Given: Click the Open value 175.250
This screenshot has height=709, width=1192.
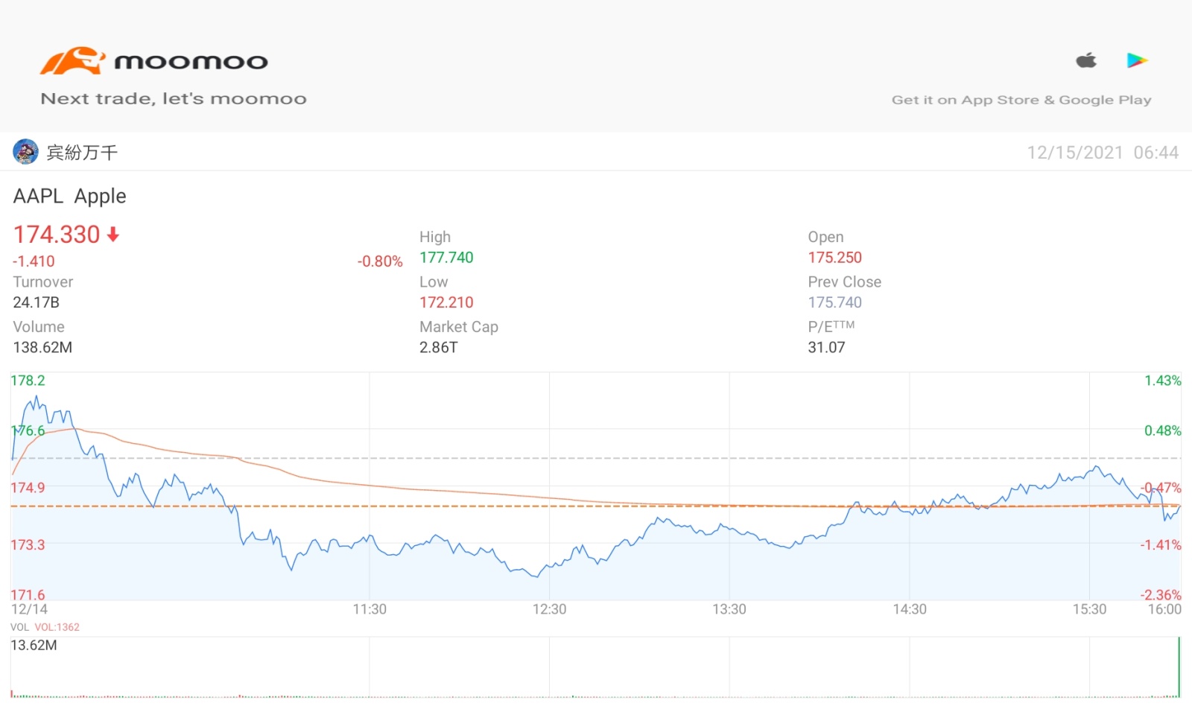Looking at the screenshot, I should tap(835, 258).
